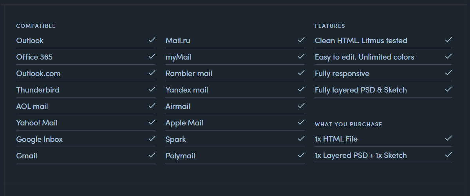Click the Rambler mail label
The height and width of the screenshot is (196, 470).
[x=189, y=73]
